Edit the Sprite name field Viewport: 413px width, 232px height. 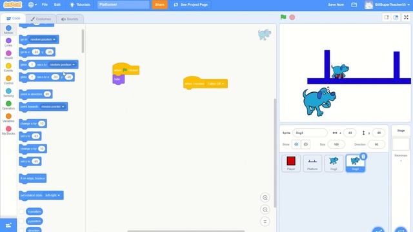(x=310, y=133)
